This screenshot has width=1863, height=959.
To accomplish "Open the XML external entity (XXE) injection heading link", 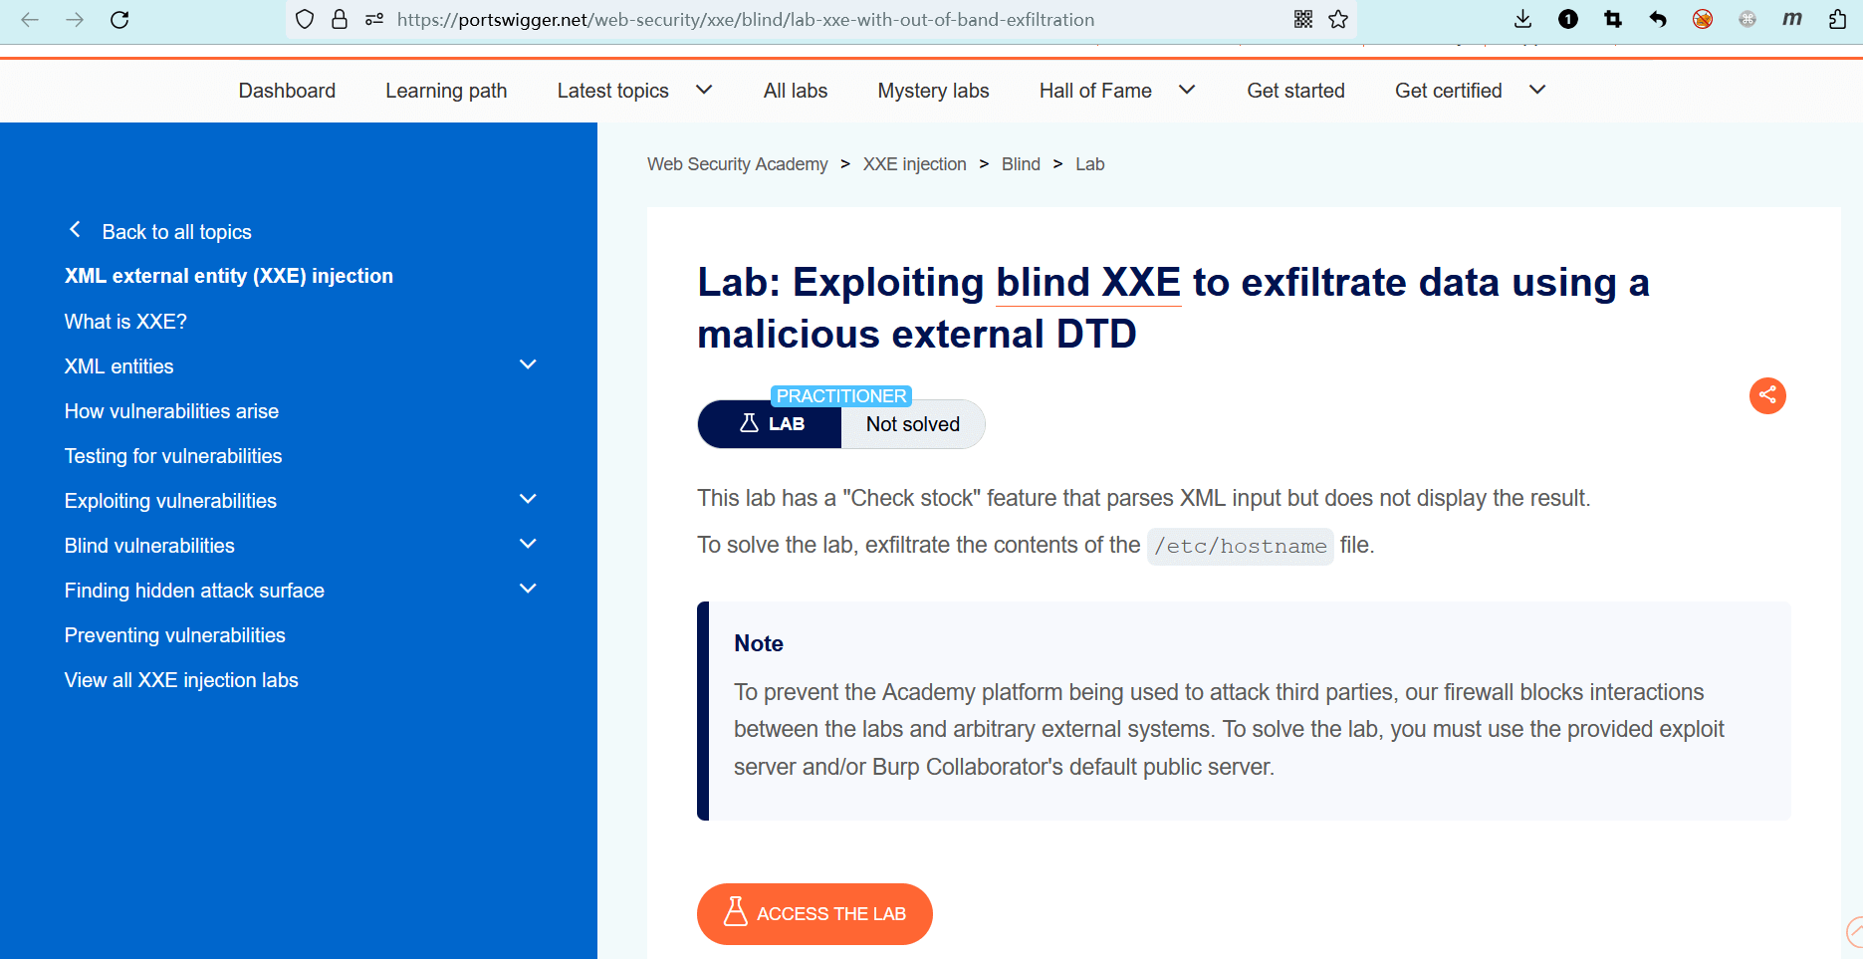I will point(229,276).
